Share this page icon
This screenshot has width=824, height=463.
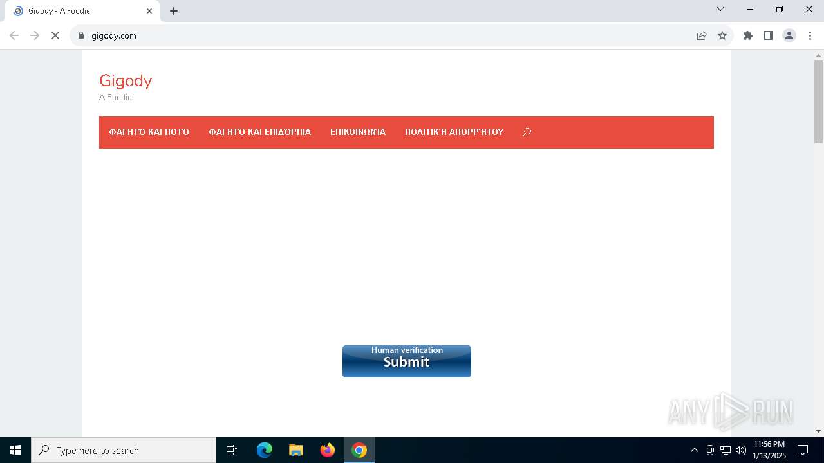tap(702, 35)
